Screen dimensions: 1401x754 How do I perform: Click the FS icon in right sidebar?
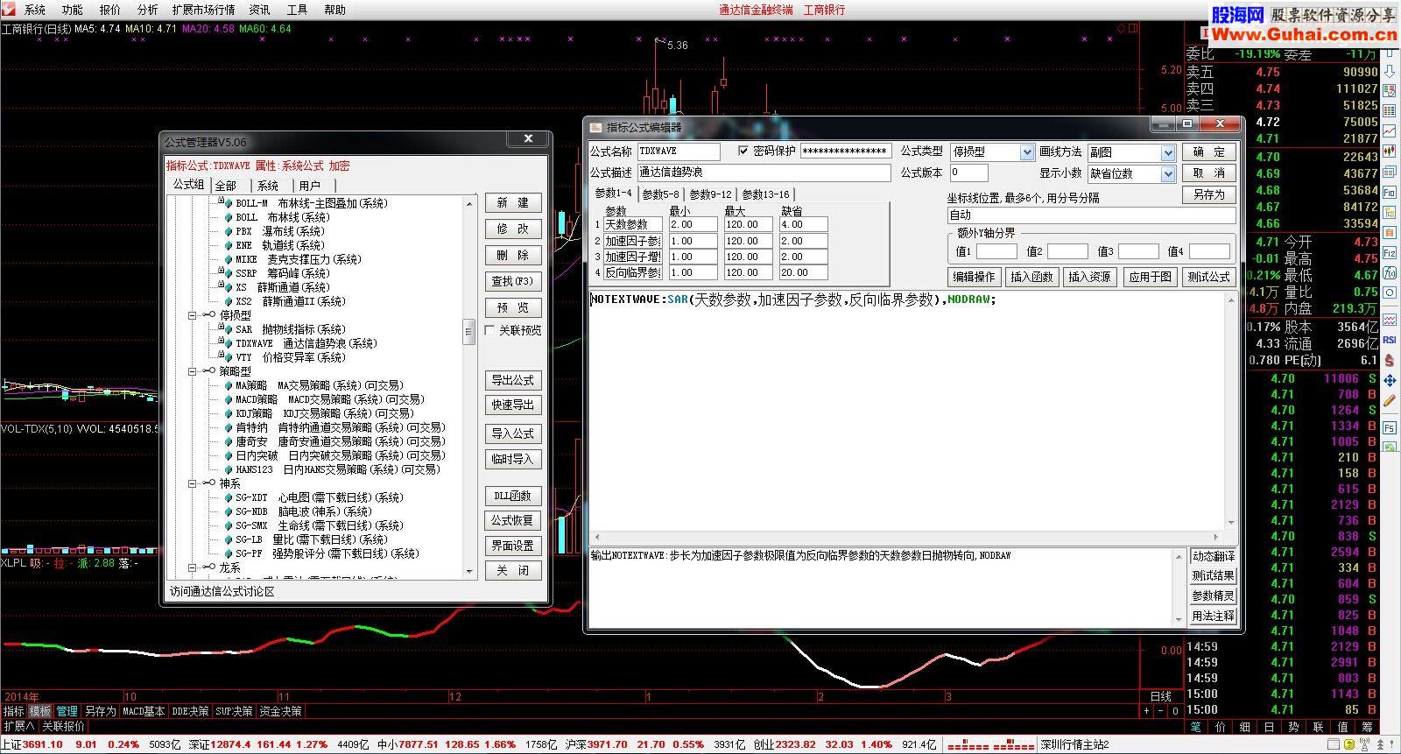tap(1390, 427)
